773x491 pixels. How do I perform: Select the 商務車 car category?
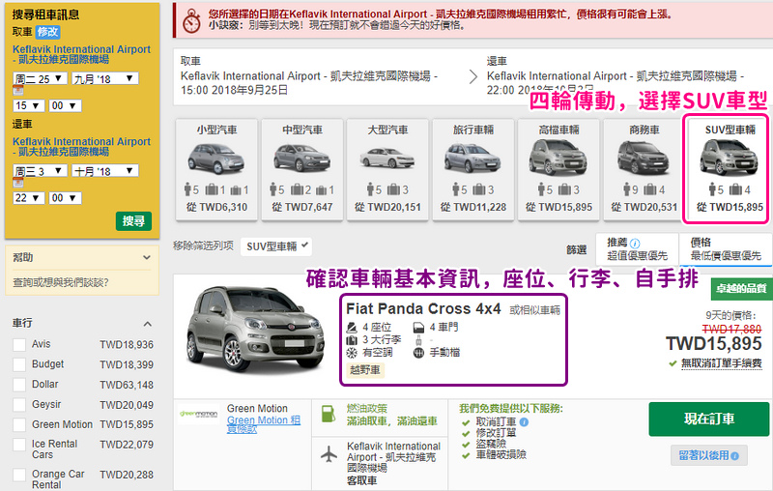point(644,169)
